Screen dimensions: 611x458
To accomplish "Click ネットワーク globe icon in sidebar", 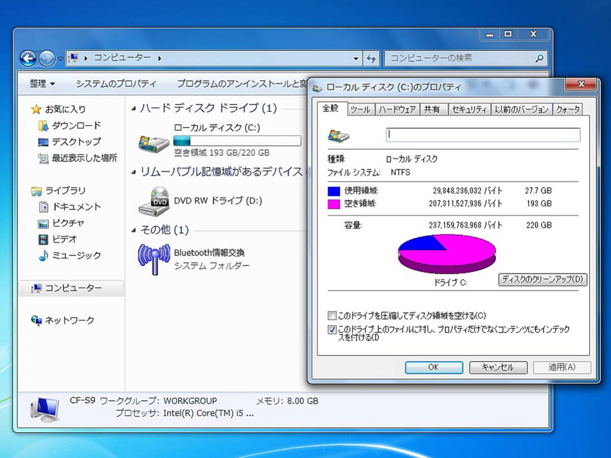I will 36,320.
